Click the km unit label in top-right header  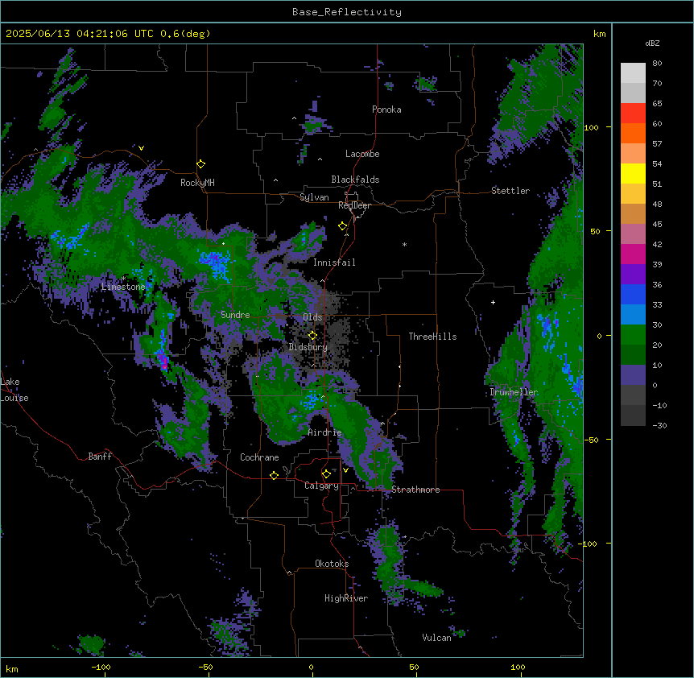[x=600, y=34]
